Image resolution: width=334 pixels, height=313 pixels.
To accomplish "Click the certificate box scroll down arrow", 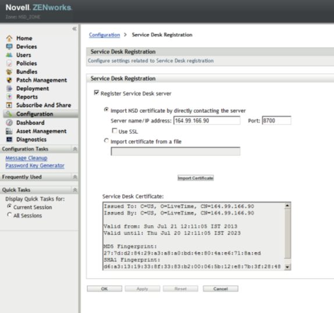I will coord(287,267).
